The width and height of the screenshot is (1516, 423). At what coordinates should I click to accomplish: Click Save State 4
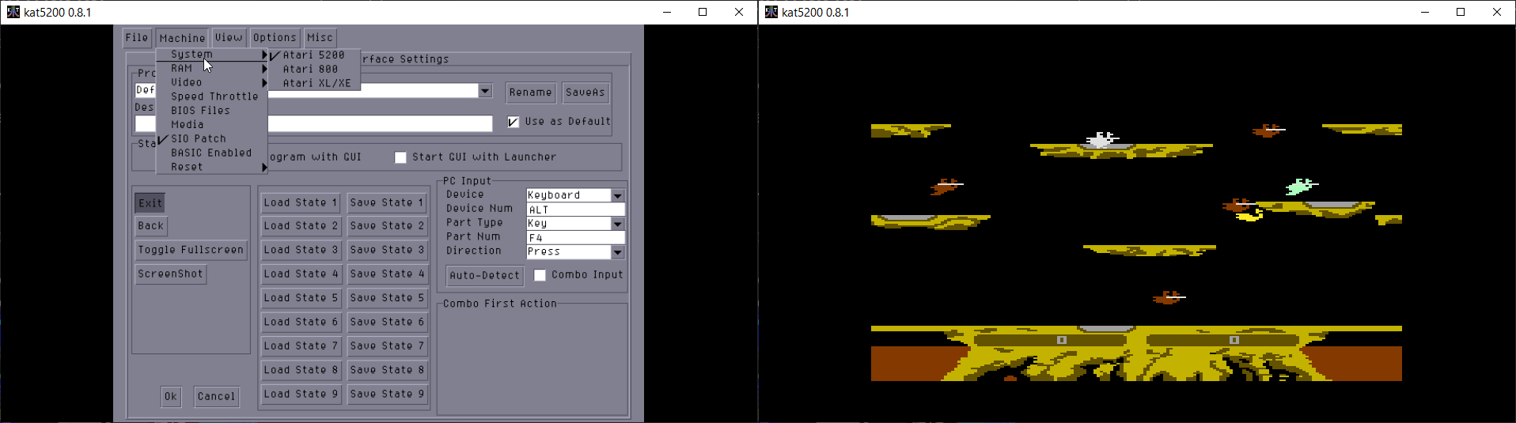(388, 274)
